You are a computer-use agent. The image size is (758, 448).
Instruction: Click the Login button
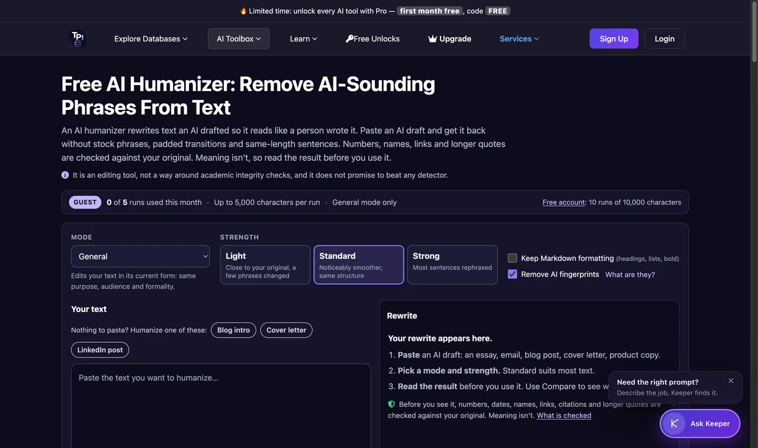point(664,38)
